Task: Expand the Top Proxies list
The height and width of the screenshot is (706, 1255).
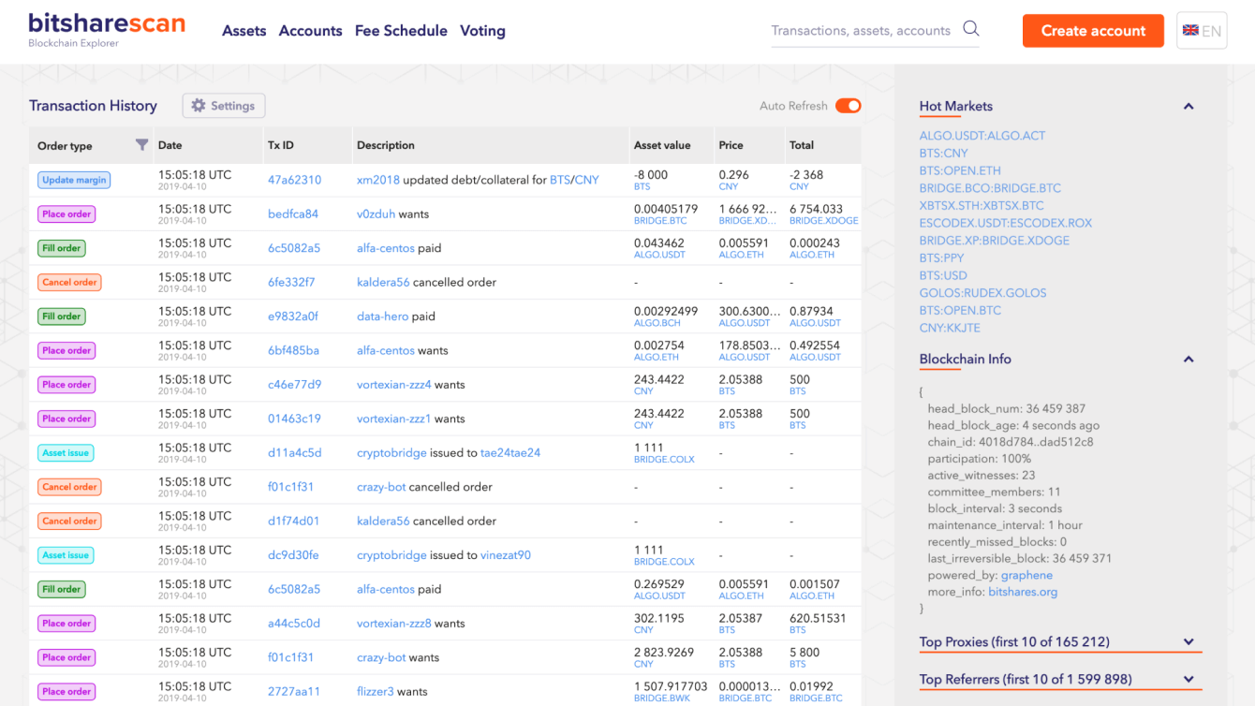Action: (x=1189, y=642)
